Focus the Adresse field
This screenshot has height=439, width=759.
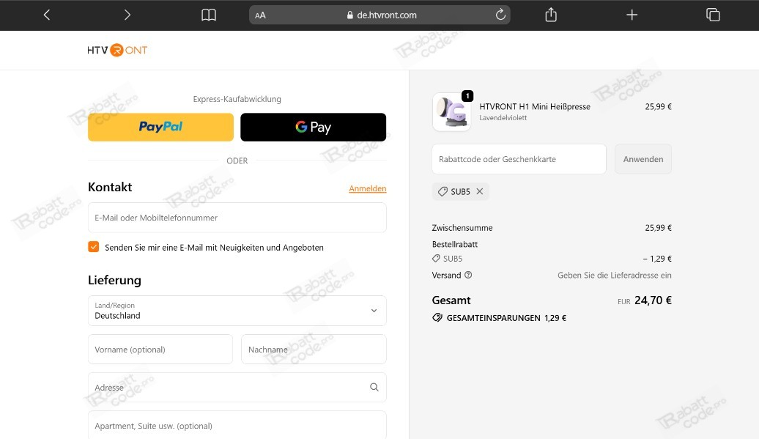coord(237,387)
